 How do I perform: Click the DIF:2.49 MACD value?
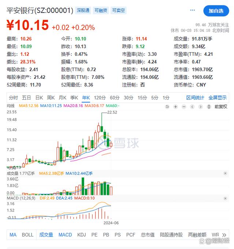click(47, 198)
